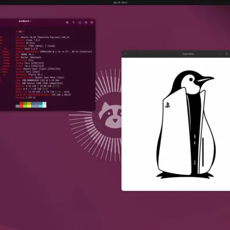Click the red swatch in the terminal color blocks
Image resolution: width=230 pixels, height=230 pixels.
coord(21,105)
